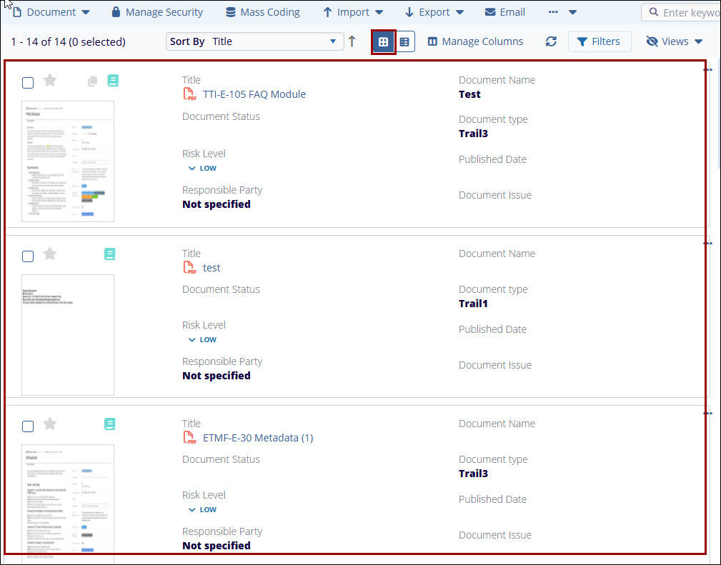Image resolution: width=721 pixels, height=565 pixels.
Task: Open the Export menu
Action: coord(434,12)
